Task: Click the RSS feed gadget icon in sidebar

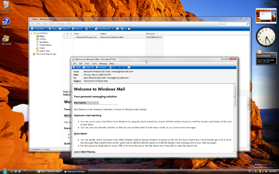Action: [x=260, y=52]
